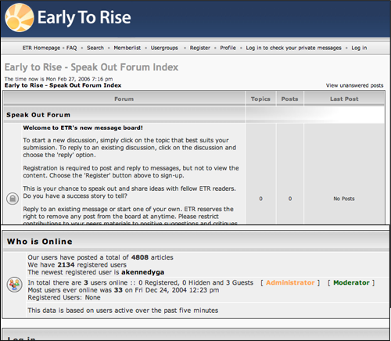Click the bold Forum Index breadcrumb link

coord(63,85)
